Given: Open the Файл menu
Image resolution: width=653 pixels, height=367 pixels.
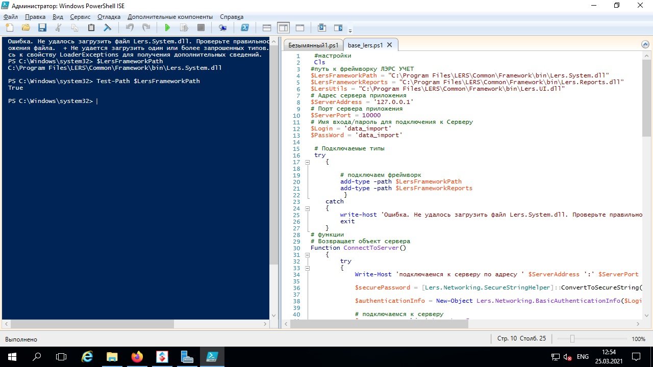Looking at the screenshot, I should tap(10, 17).
